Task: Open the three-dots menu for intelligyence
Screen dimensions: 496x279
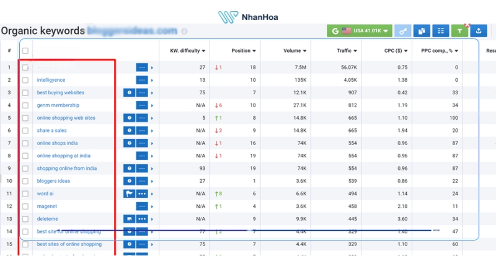Action: (x=142, y=80)
